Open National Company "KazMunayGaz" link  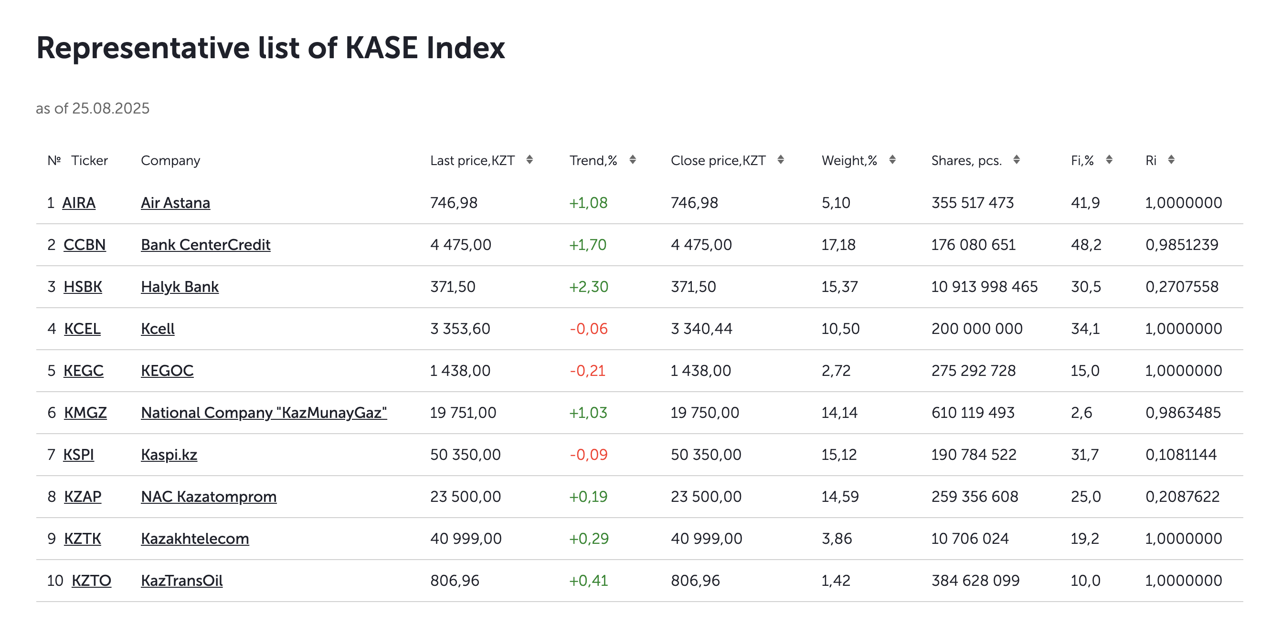[x=264, y=412]
